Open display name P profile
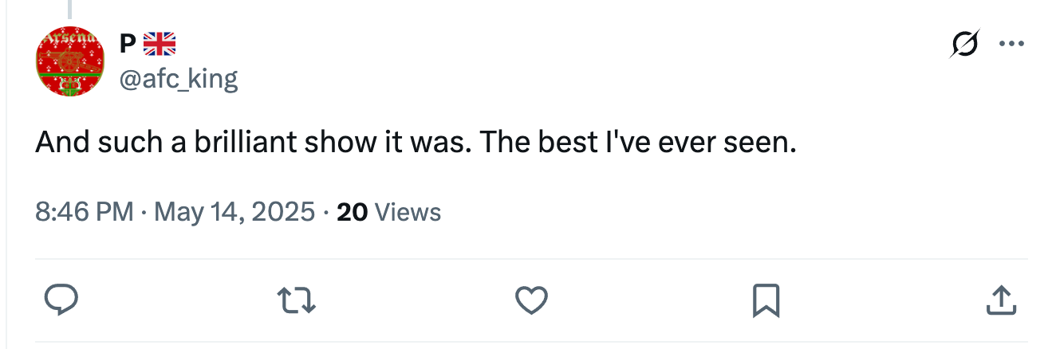Screen dimensions: 1048x349 pos(128,45)
